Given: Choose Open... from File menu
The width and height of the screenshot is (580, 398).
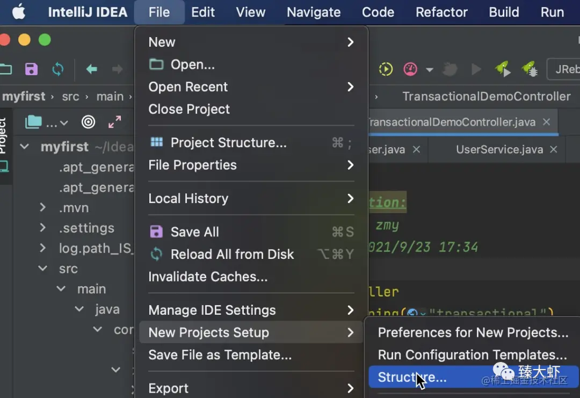Looking at the screenshot, I should point(251,64).
